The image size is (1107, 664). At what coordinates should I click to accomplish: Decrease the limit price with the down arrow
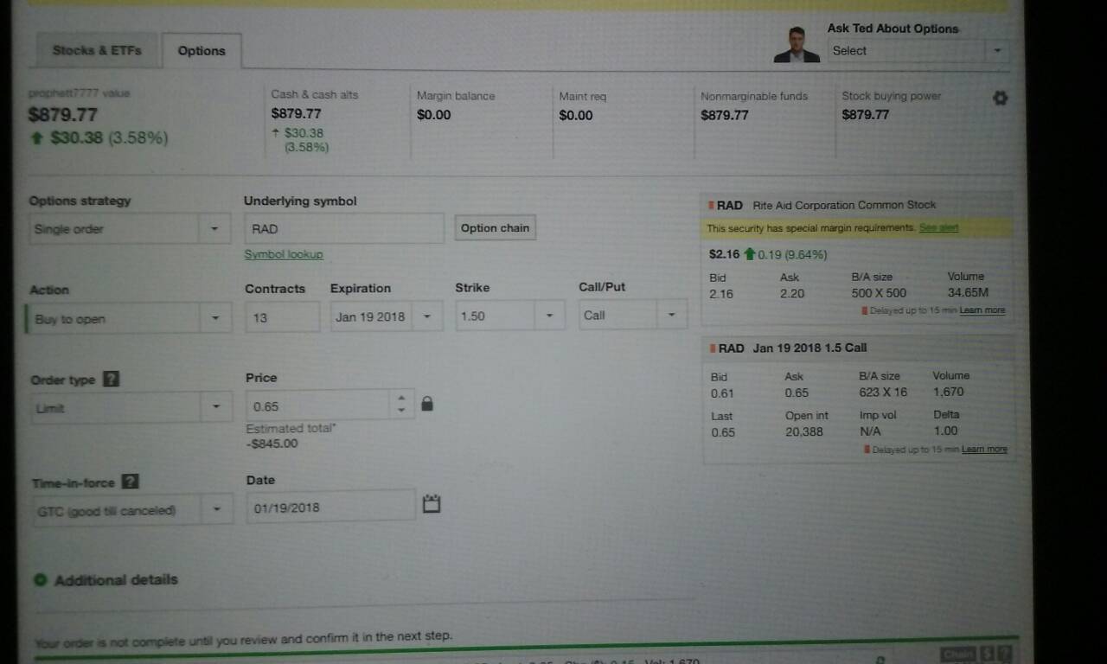point(400,410)
